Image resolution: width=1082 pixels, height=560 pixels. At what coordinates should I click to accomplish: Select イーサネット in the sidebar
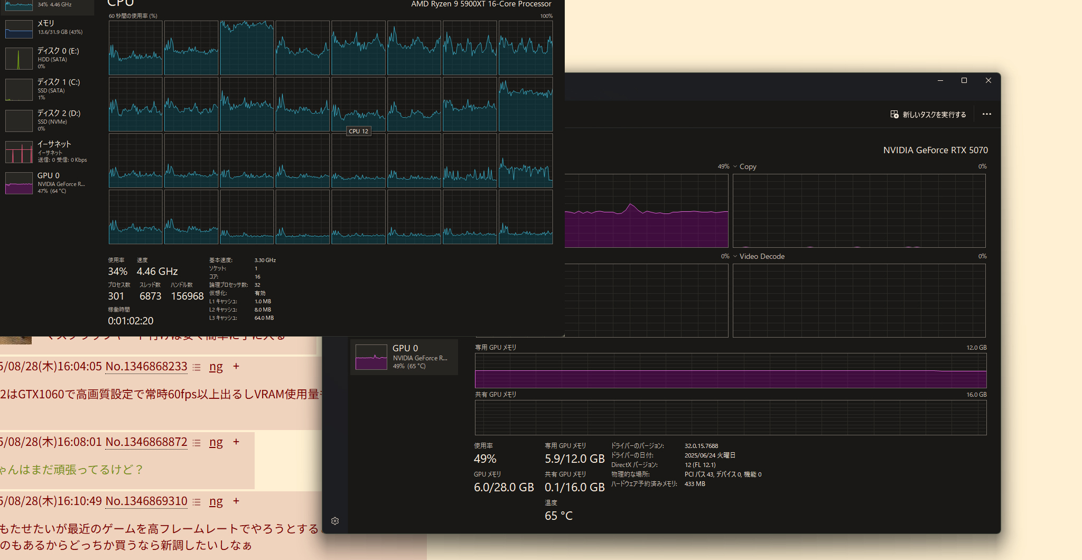pos(48,152)
